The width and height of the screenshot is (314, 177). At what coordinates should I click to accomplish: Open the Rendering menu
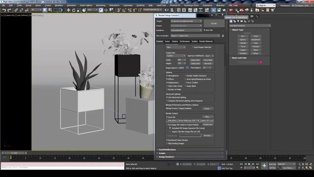[x=101, y=5]
